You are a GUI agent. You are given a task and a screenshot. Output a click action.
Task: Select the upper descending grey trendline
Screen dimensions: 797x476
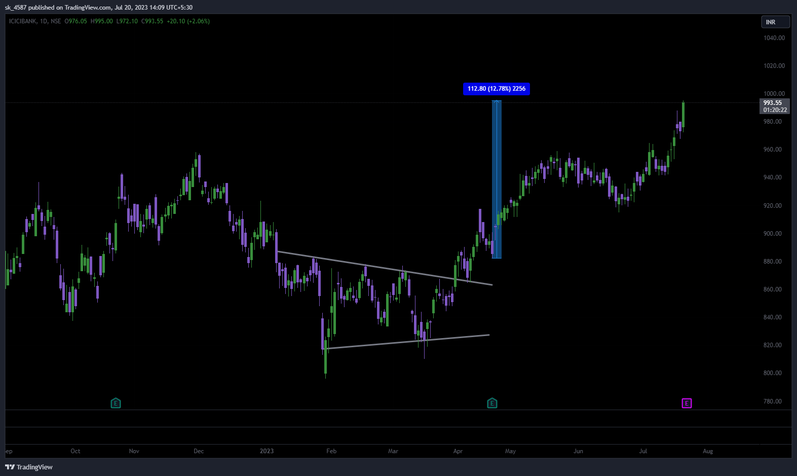click(x=385, y=268)
